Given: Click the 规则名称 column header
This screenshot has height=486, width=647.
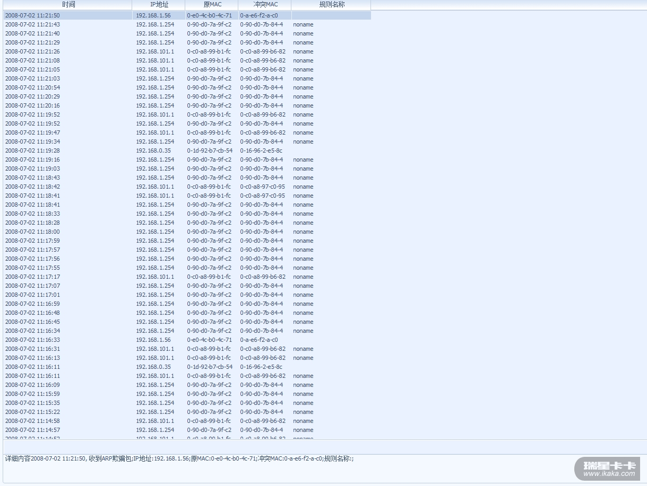Looking at the screenshot, I should pos(331,5).
